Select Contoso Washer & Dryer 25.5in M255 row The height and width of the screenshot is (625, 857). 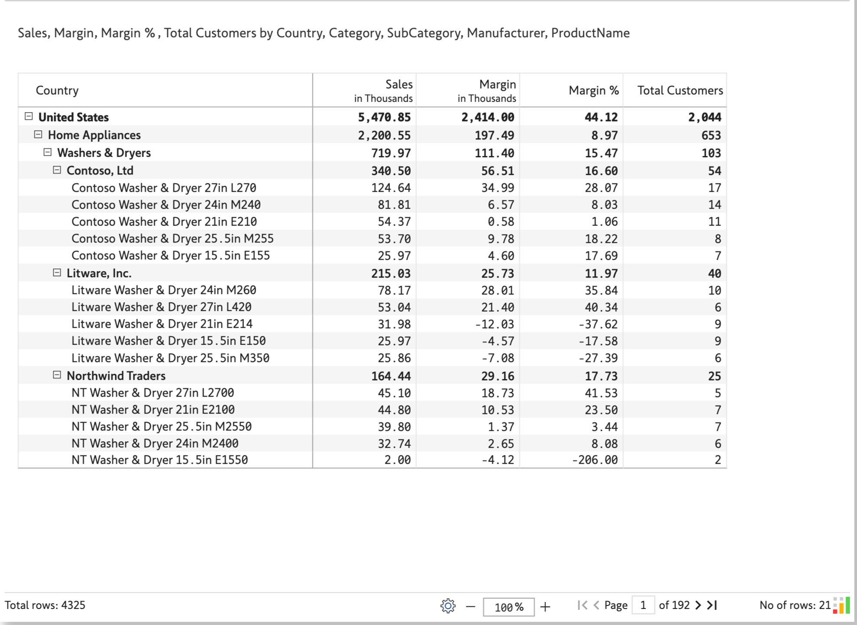372,238
